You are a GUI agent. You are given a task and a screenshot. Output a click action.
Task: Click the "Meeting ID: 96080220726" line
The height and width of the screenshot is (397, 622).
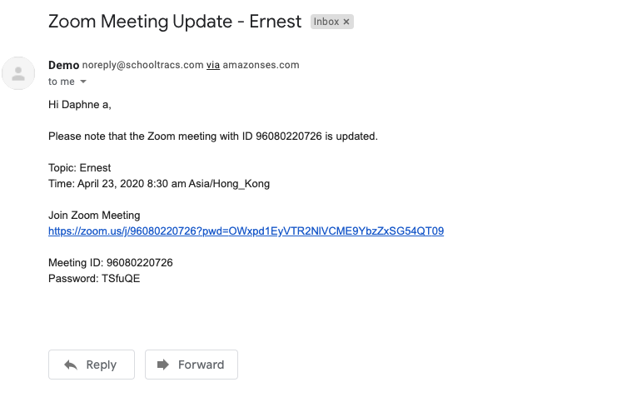tap(111, 262)
